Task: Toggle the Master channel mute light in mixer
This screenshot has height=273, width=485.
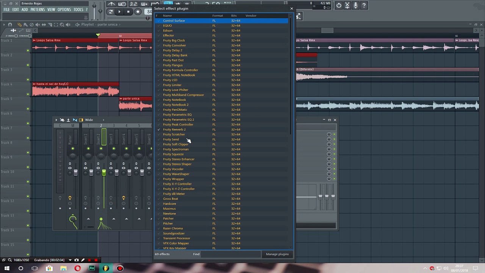Action: coord(72,149)
